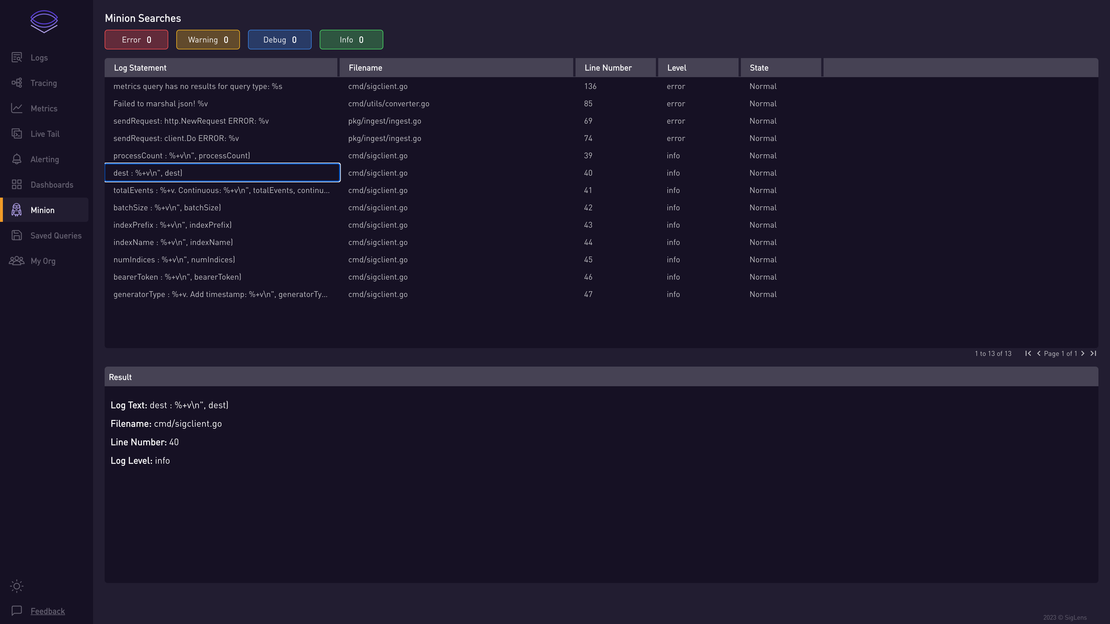
Task: Select the Saved Queries navigation icon
Action: coord(17,235)
